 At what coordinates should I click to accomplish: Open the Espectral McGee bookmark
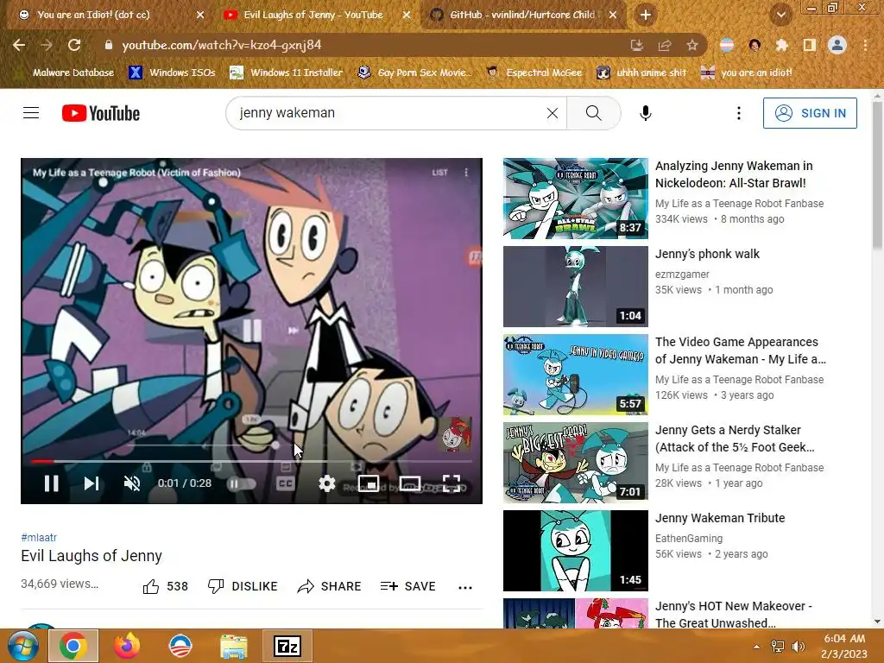534,73
